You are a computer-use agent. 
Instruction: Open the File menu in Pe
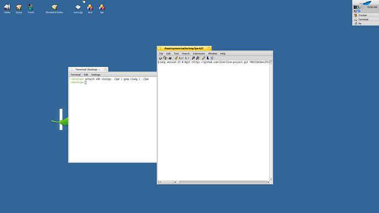pyautogui.click(x=161, y=54)
